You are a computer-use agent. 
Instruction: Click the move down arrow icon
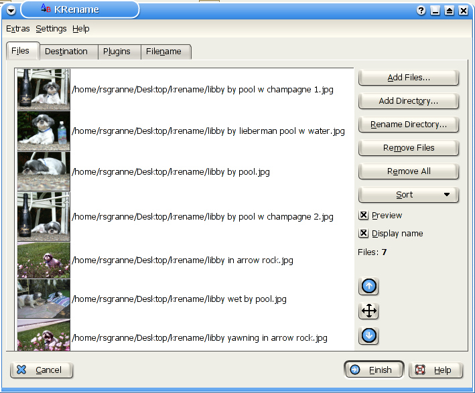[x=368, y=335]
